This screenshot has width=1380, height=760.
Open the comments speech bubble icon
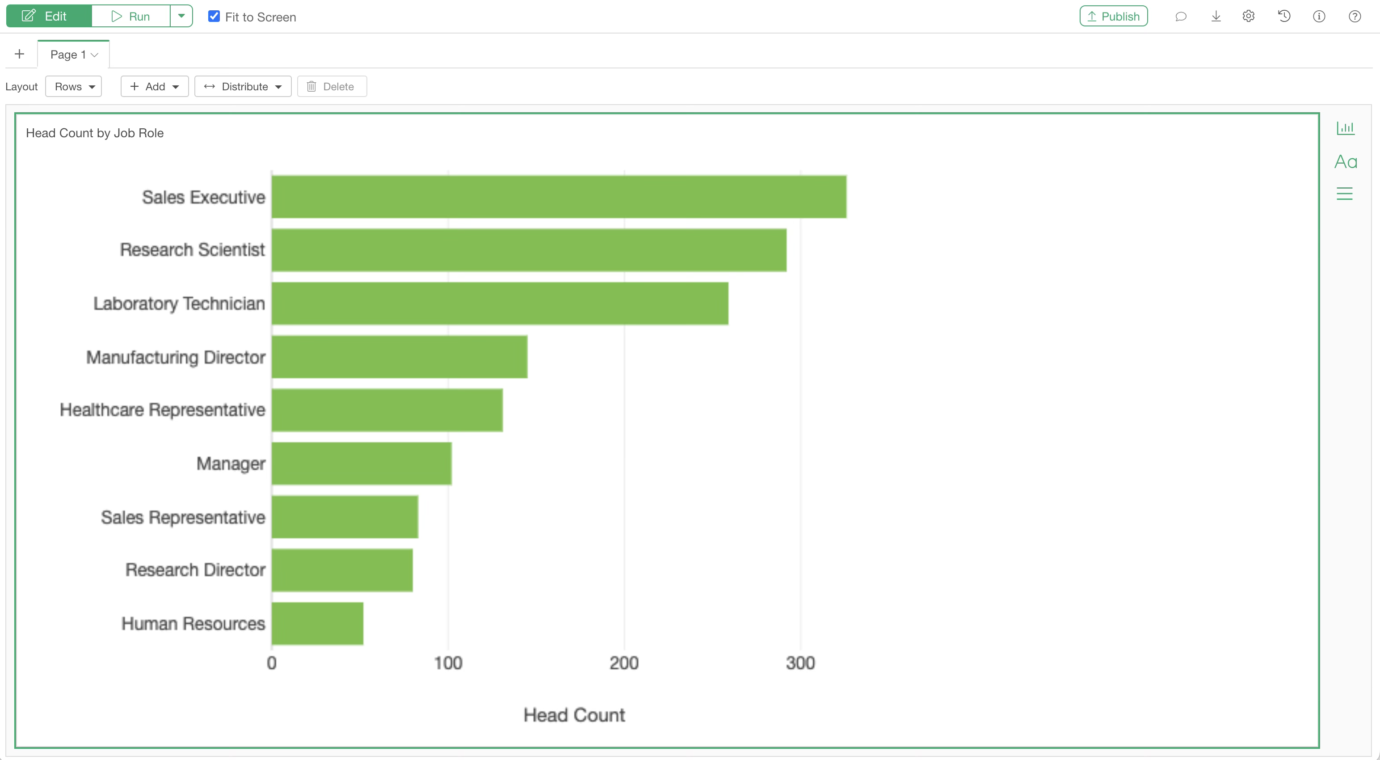pos(1181,17)
